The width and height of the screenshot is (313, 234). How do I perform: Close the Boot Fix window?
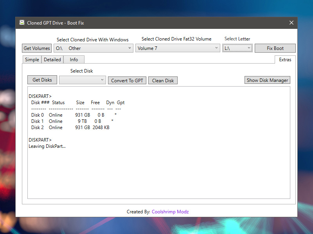291,23
